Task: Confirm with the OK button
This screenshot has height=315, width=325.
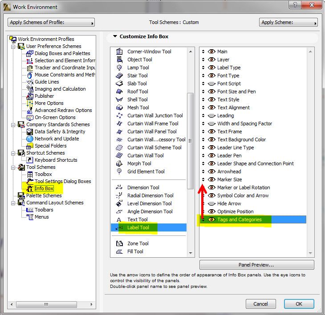Action: point(299,304)
